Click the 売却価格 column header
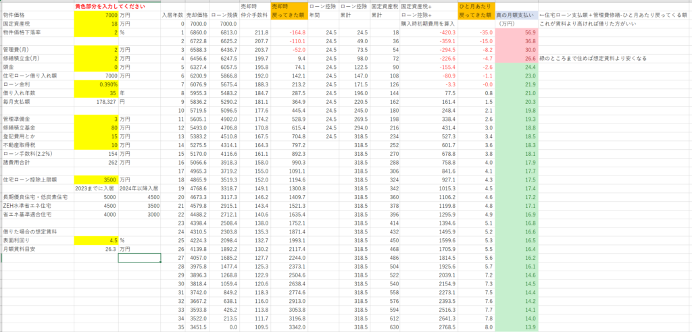 click(x=197, y=14)
